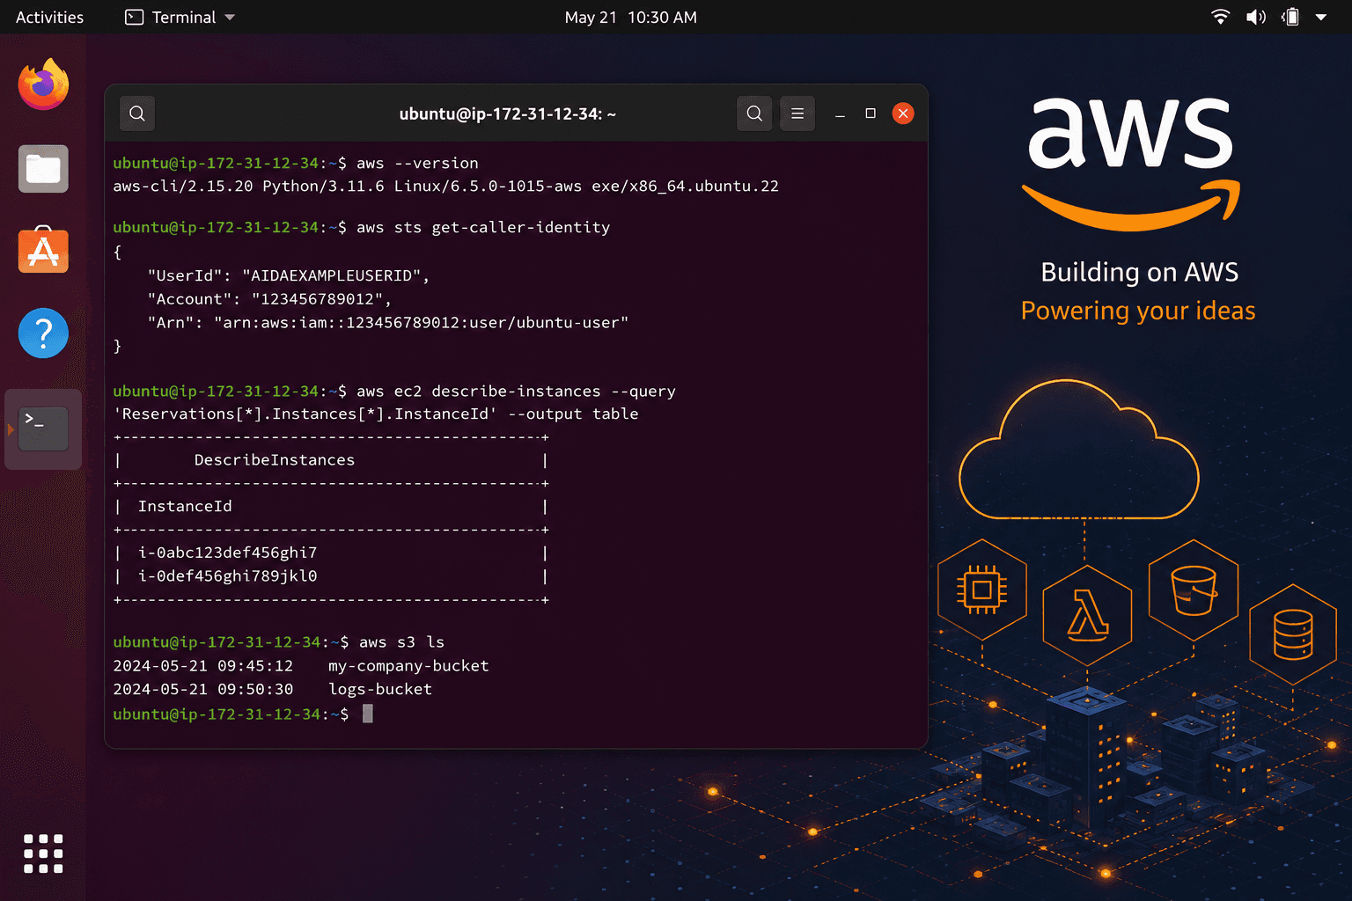Open the clock showing May 21 10:30 AM

(x=630, y=17)
